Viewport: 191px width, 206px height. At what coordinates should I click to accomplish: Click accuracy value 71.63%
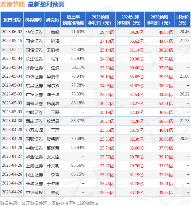click(x=78, y=32)
